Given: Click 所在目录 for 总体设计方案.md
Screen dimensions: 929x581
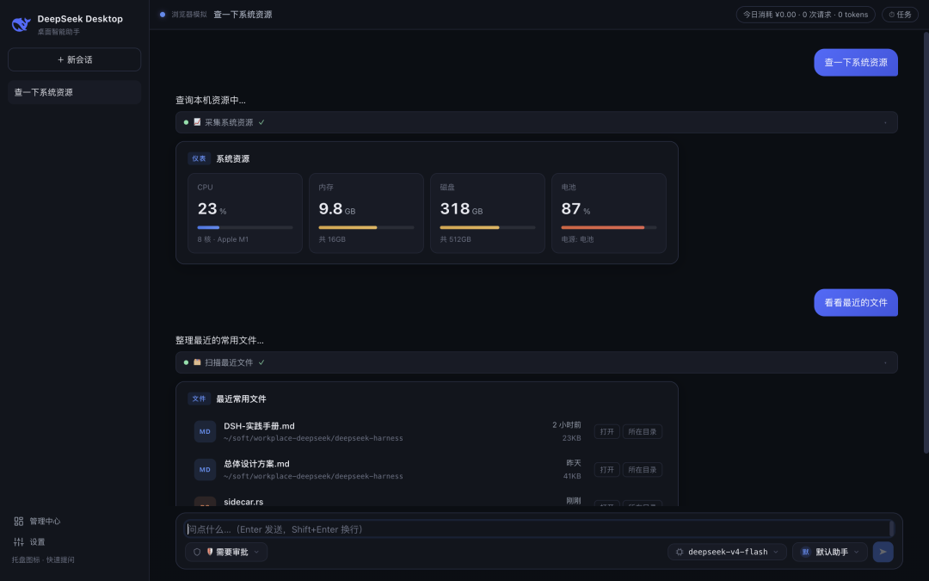Looking at the screenshot, I should 643,470.
